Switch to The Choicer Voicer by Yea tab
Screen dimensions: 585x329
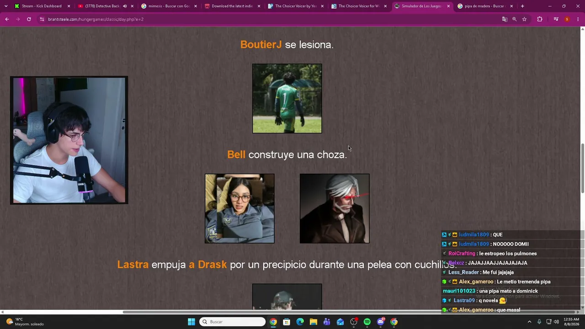coord(294,6)
